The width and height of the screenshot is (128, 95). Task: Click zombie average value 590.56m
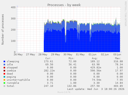96,71
